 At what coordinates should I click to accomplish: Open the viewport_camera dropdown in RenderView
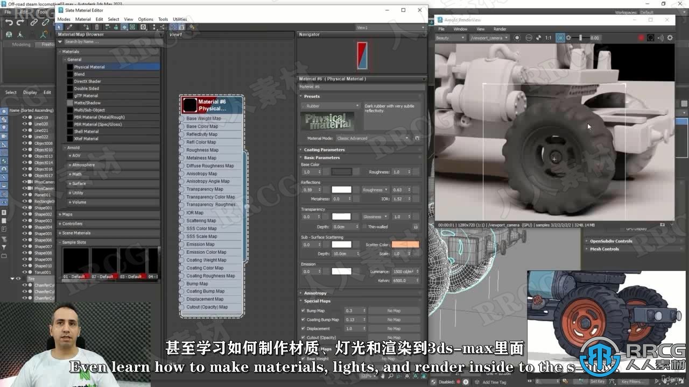[x=489, y=38]
